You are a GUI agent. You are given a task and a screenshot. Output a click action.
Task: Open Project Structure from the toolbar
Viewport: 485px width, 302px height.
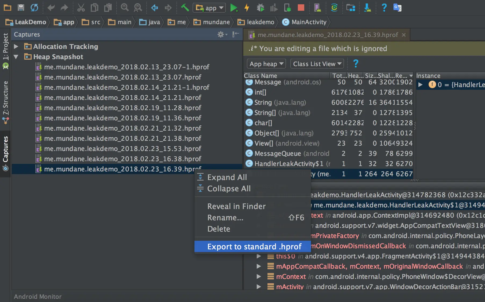coord(351,8)
